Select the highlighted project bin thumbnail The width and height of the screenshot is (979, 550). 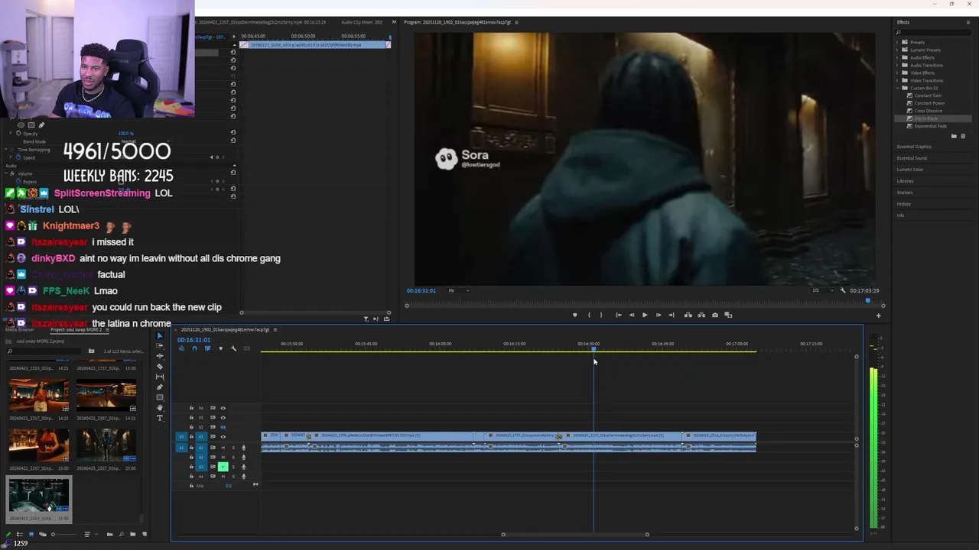[38, 497]
